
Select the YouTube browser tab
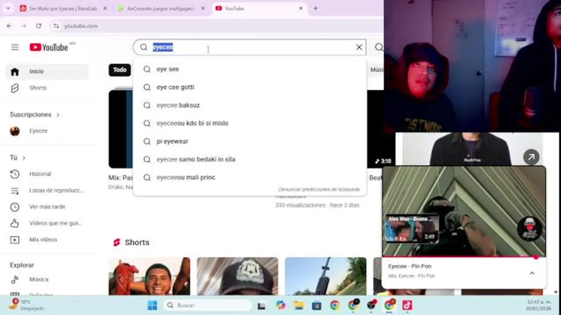tap(259, 8)
